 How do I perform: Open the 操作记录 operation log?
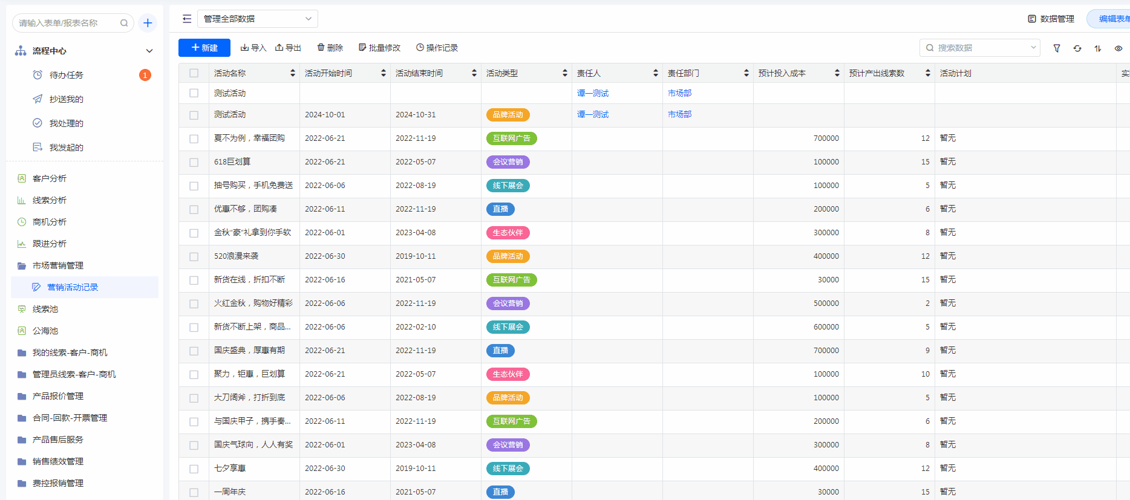click(437, 48)
